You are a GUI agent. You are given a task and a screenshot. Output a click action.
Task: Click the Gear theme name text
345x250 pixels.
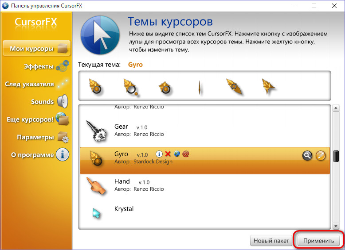121,127
